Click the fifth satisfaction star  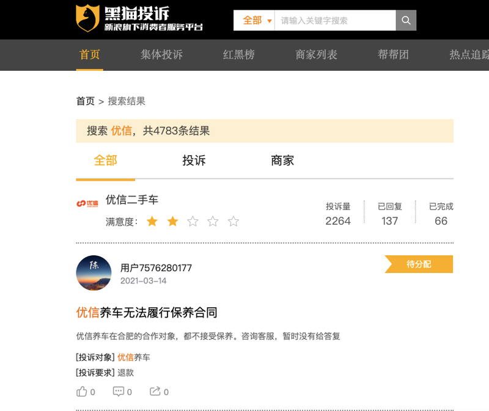233,222
